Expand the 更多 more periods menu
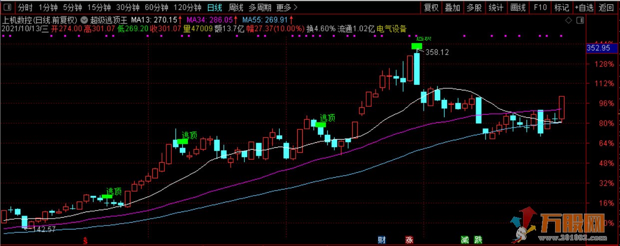 point(287,7)
